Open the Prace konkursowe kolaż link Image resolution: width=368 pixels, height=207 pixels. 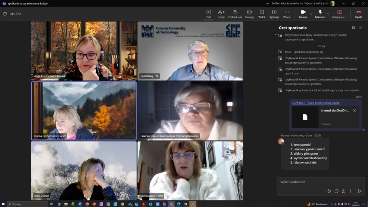point(316,103)
